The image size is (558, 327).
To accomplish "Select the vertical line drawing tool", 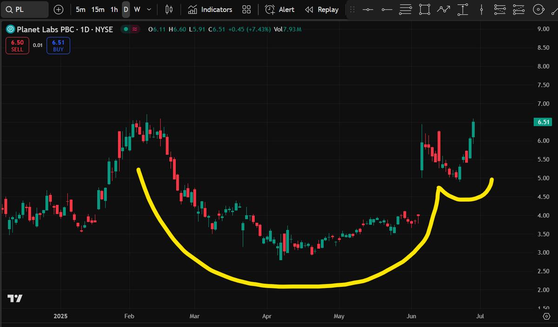I will [482, 9].
